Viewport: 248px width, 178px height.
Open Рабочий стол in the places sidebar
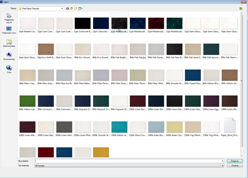click(9, 30)
